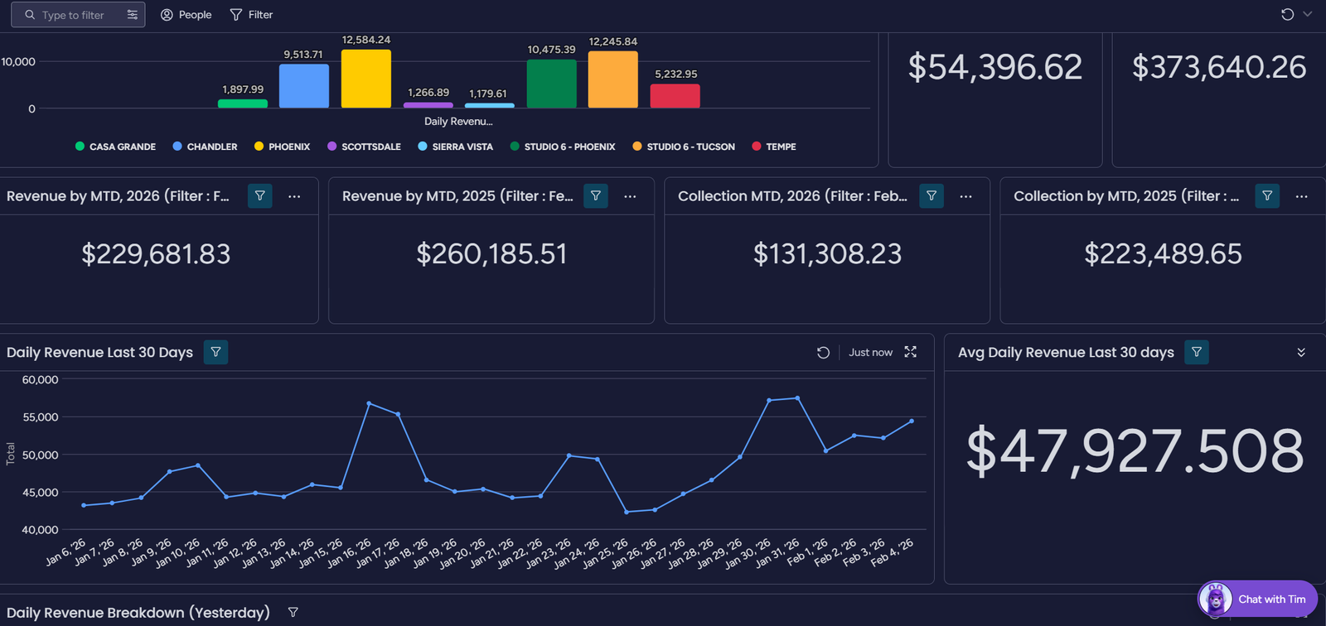Click the yellow Phoenix bar in the chart
1326x626 pixels.
(x=365, y=79)
